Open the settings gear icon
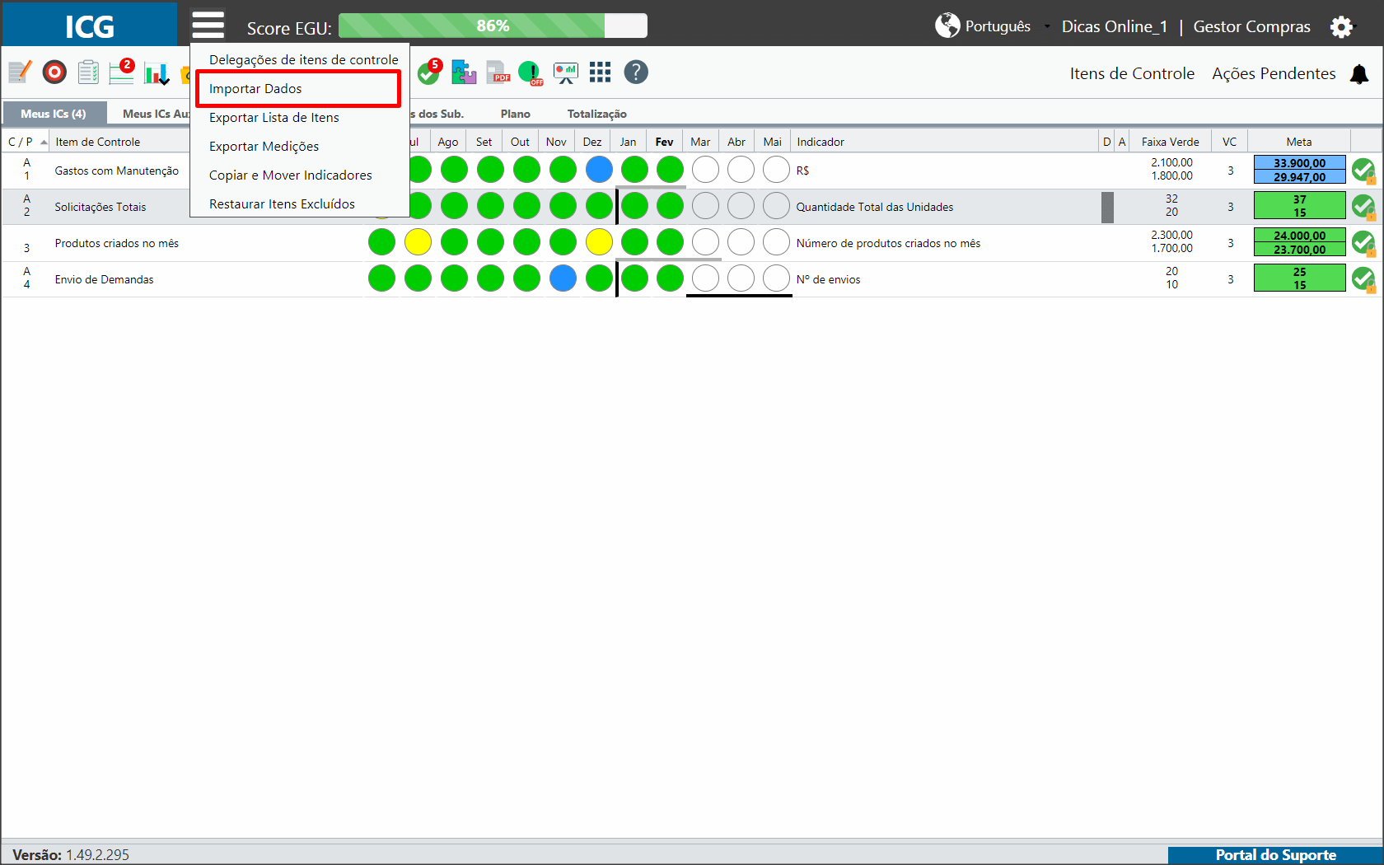The height and width of the screenshot is (865, 1384). coord(1341,27)
